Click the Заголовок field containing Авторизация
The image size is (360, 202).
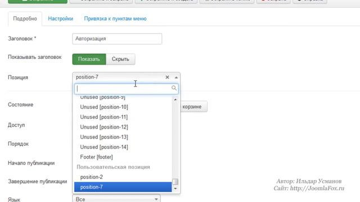coord(117,39)
